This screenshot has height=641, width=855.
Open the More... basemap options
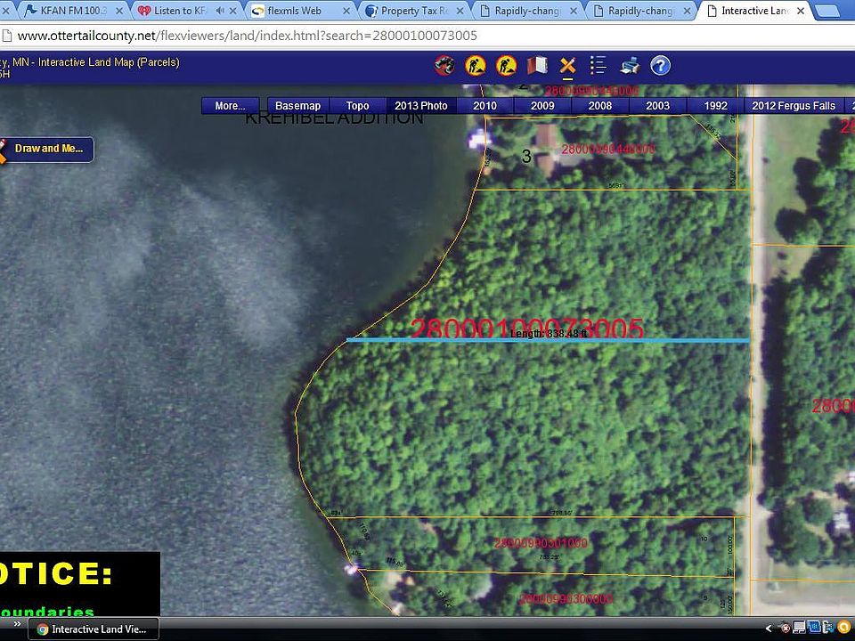coord(230,106)
